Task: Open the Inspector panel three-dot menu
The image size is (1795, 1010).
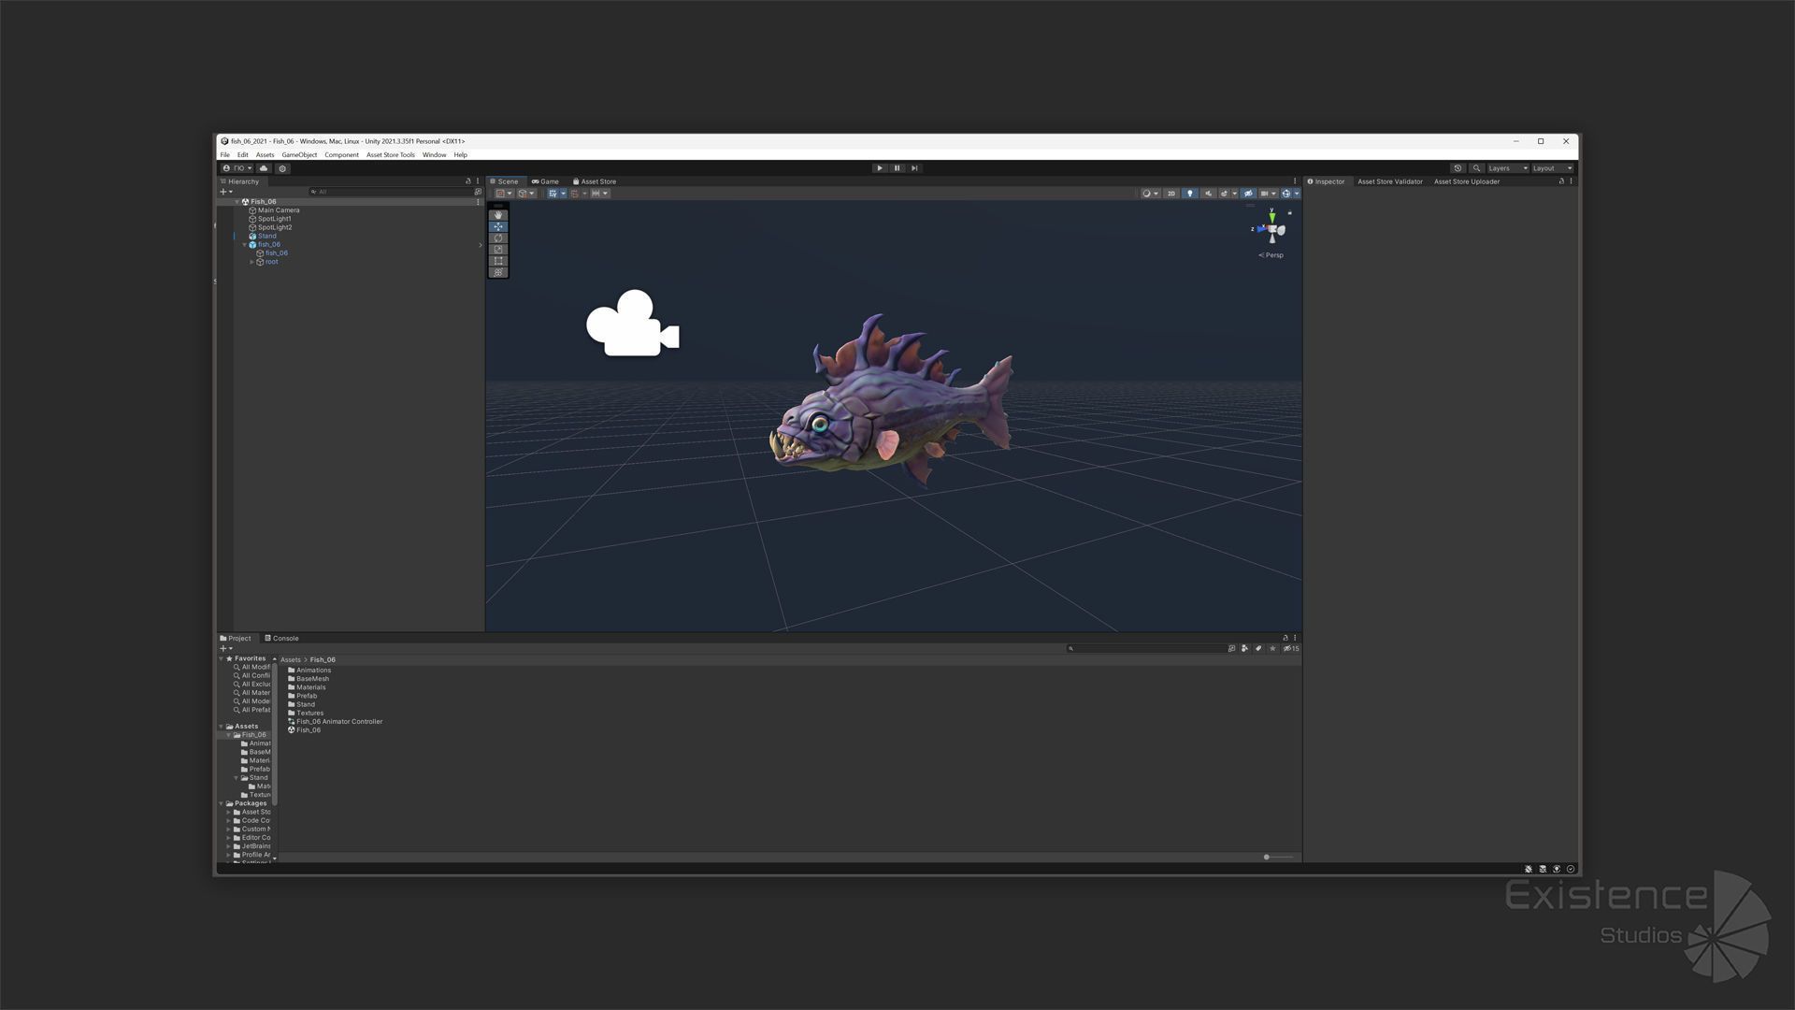Action: [1571, 181]
